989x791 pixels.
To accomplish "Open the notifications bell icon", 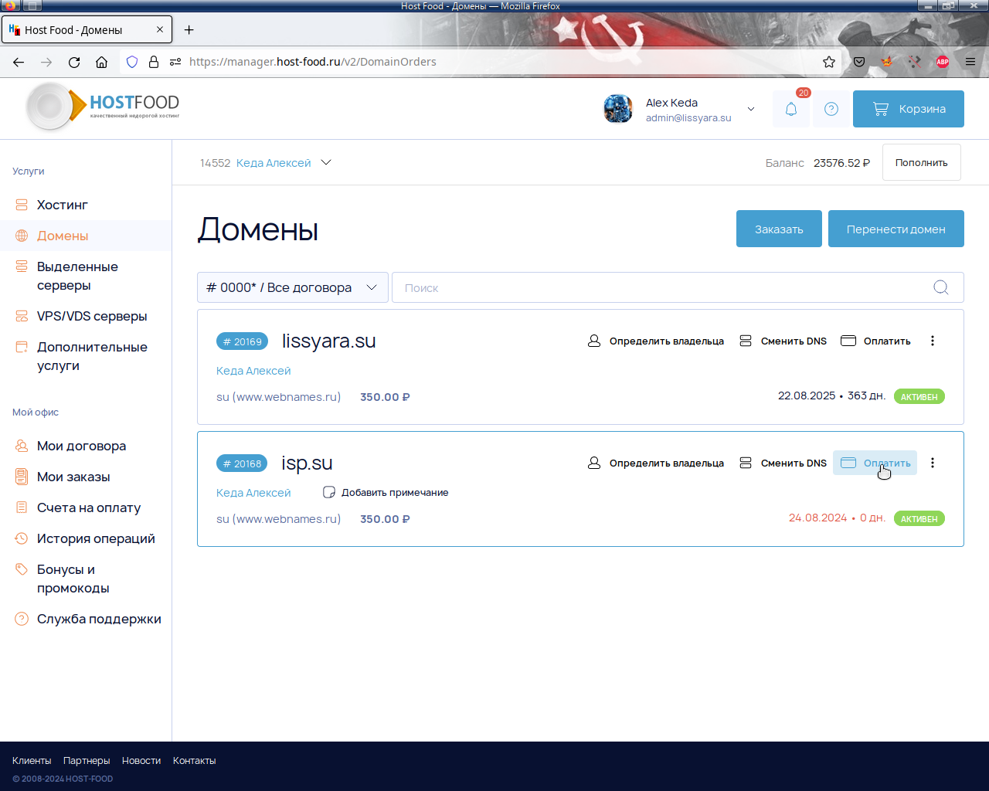I will tap(790, 109).
